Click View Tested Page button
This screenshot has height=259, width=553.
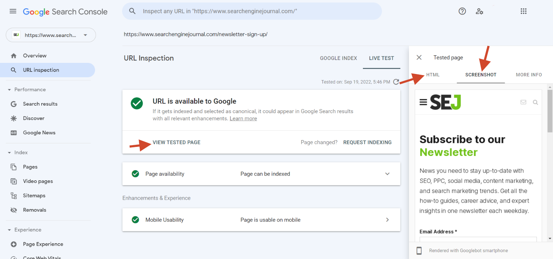176,142
